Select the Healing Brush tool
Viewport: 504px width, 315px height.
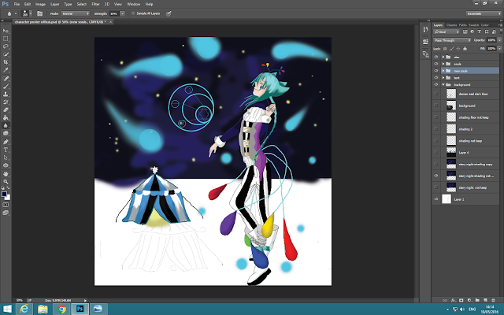click(6, 79)
